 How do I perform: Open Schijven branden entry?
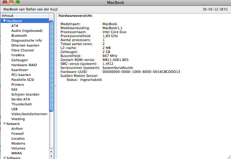click(25, 94)
